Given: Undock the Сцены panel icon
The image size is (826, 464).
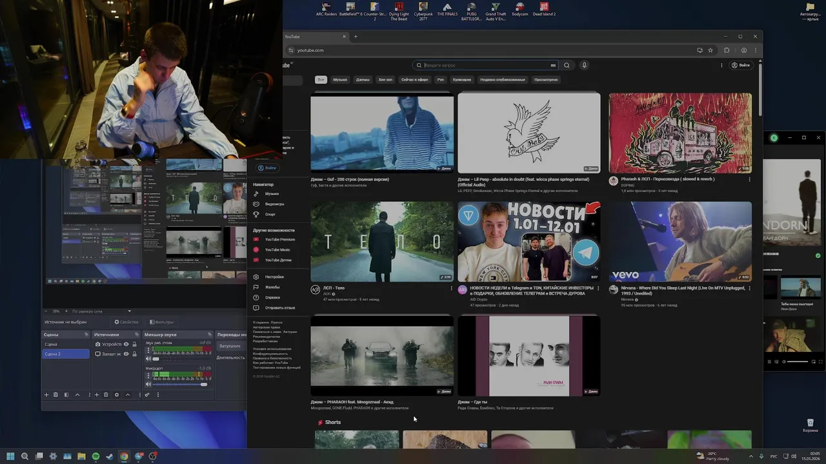Looking at the screenshot, I should point(86,334).
